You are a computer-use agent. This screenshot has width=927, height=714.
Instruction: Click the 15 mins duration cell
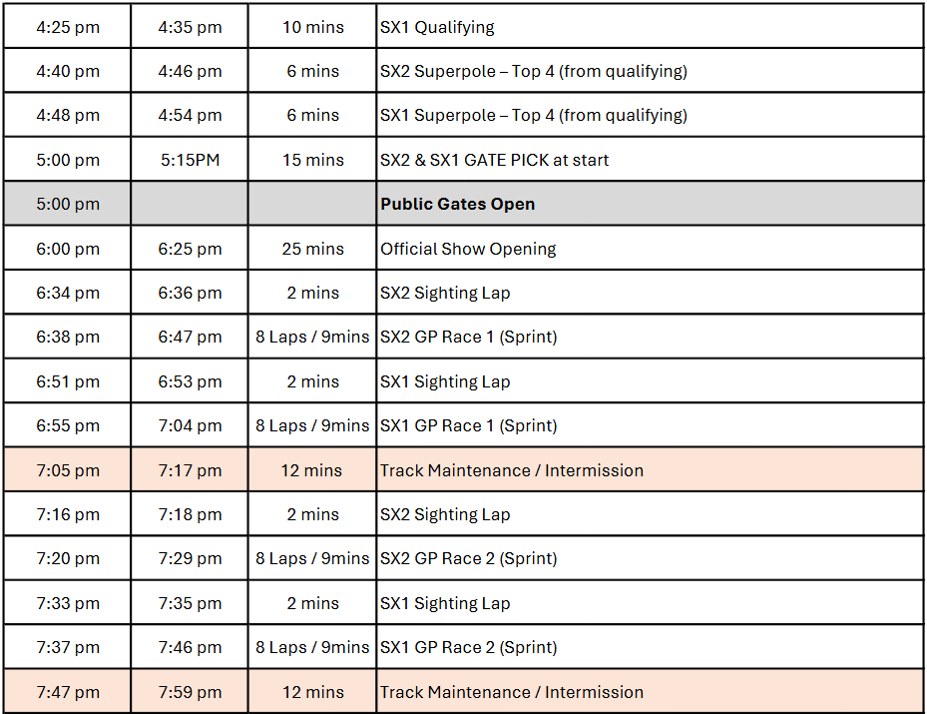(x=312, y=160)
